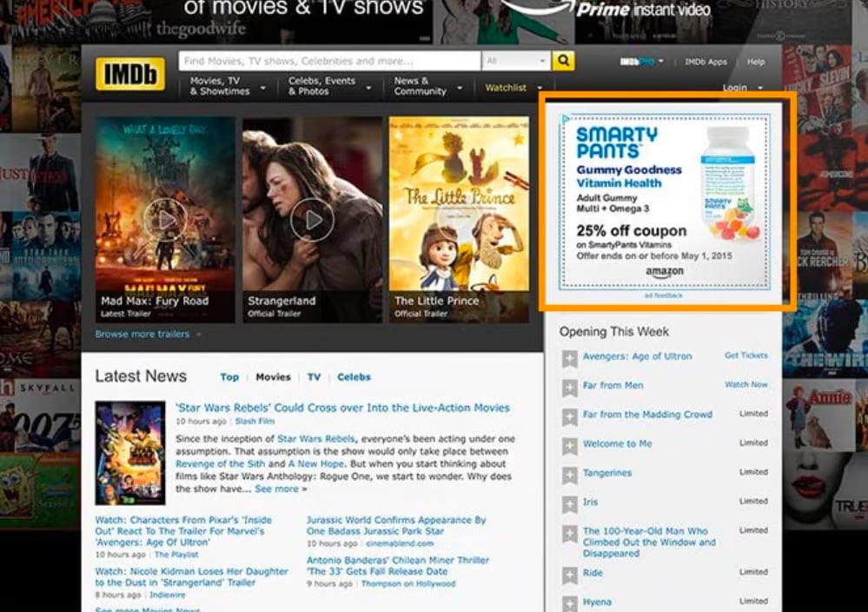The width and height of the screenshot is (868, 612).
Task: Add Far from Men to watchlist
Action: click(x=570, y=388)
